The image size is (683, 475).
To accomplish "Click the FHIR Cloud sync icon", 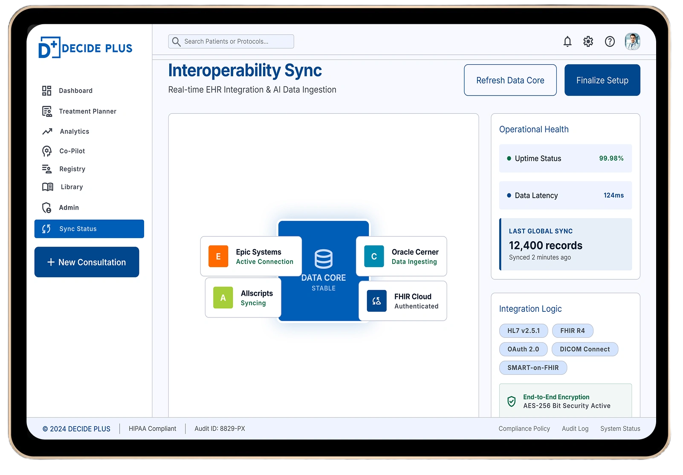I will point(377,301).
